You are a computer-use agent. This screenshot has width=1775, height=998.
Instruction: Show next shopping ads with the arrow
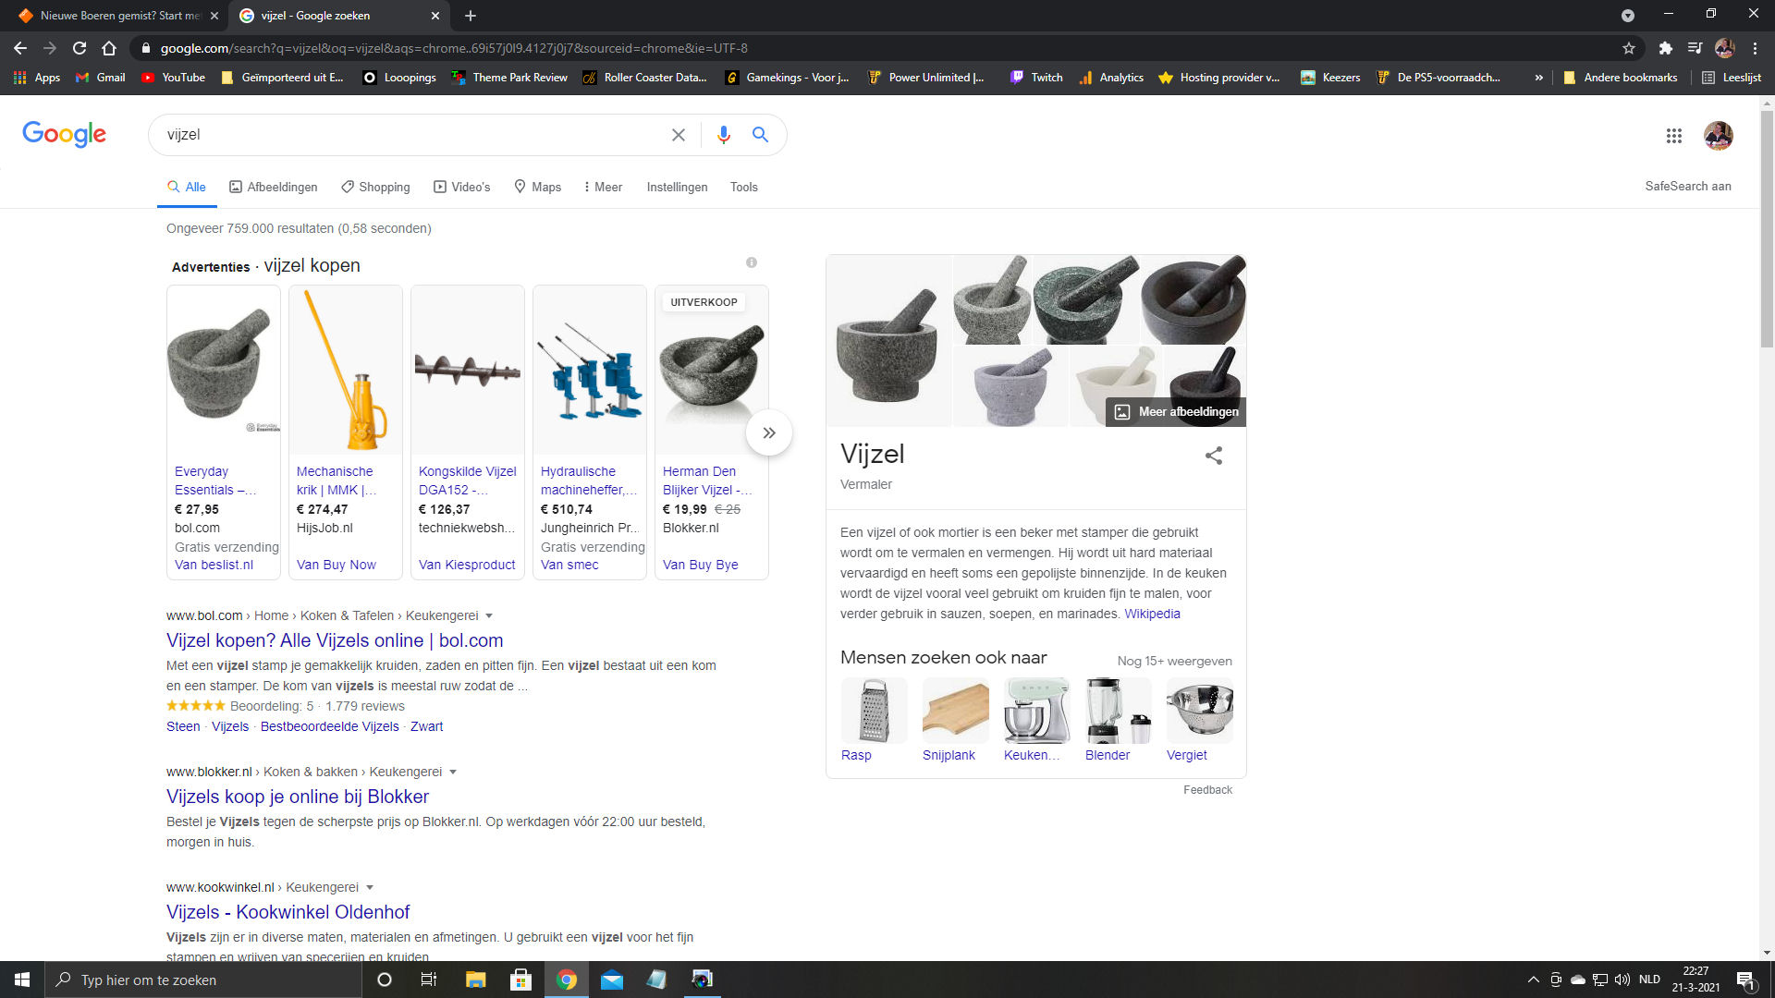coord(769,432)
